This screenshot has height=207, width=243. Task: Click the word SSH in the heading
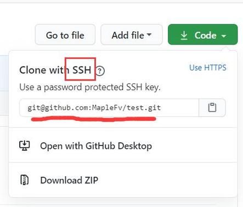pyautogui.click(x=82, y=70)
